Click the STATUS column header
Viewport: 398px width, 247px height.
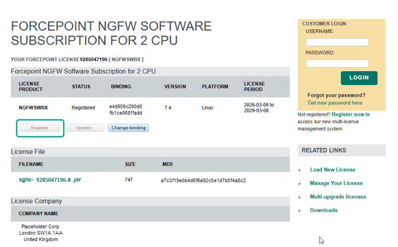pos(81,86)
